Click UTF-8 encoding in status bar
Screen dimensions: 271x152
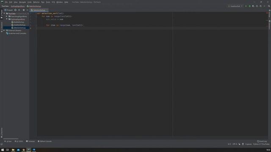pyautogui.click(x=235, y=144)
